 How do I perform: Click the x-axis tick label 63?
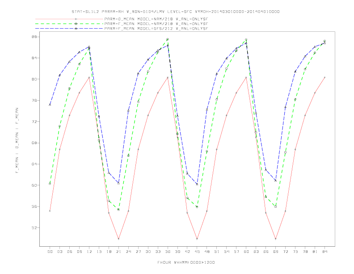click(x=256, y=252)
